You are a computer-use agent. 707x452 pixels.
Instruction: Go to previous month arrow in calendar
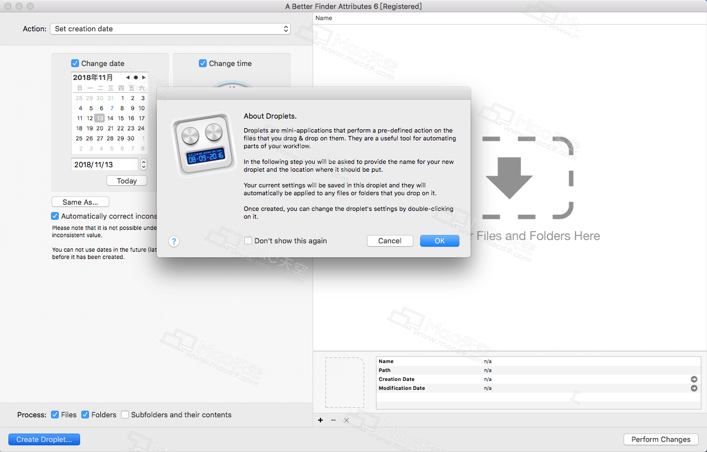click(128, 78)
